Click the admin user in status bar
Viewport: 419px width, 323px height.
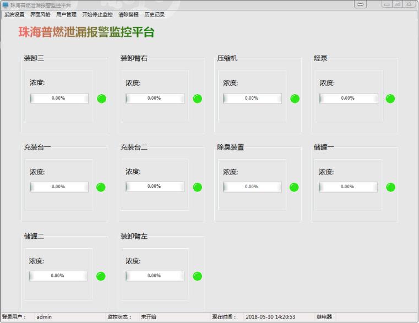click(x=44, y=317)
